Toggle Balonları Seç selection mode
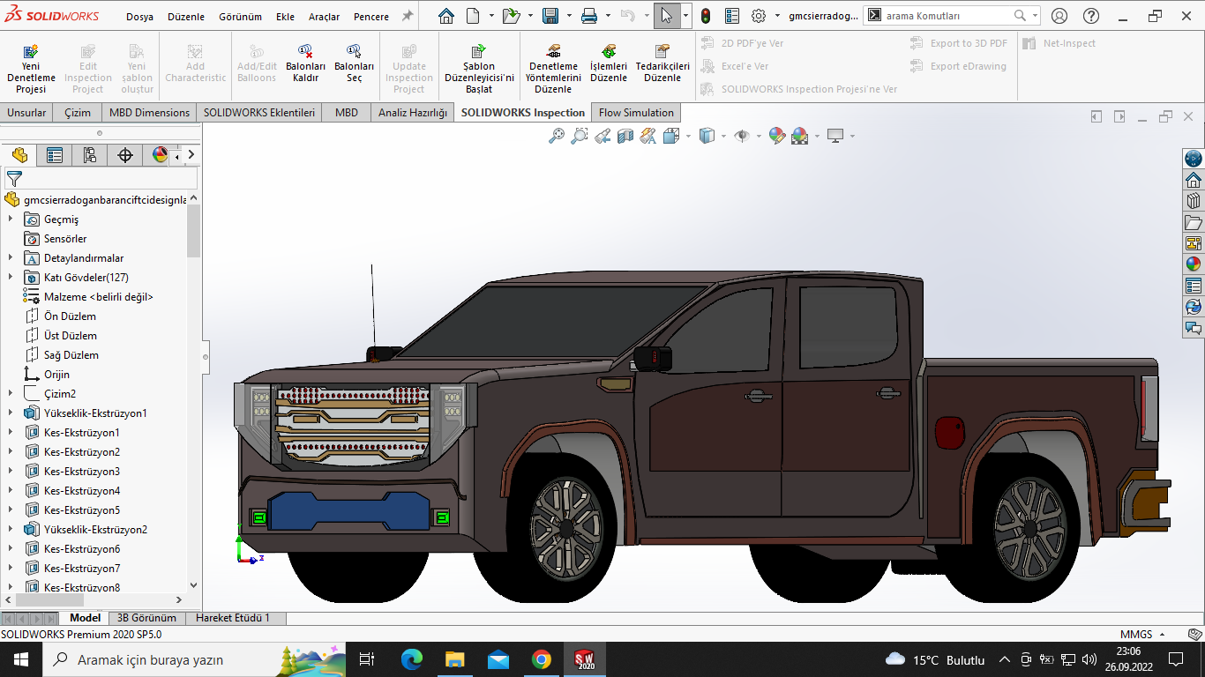This screenshot has height=677, width=1205. (354, 64)
